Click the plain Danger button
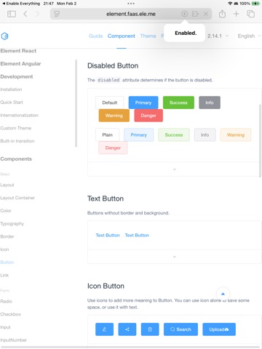 click(113, 148)
